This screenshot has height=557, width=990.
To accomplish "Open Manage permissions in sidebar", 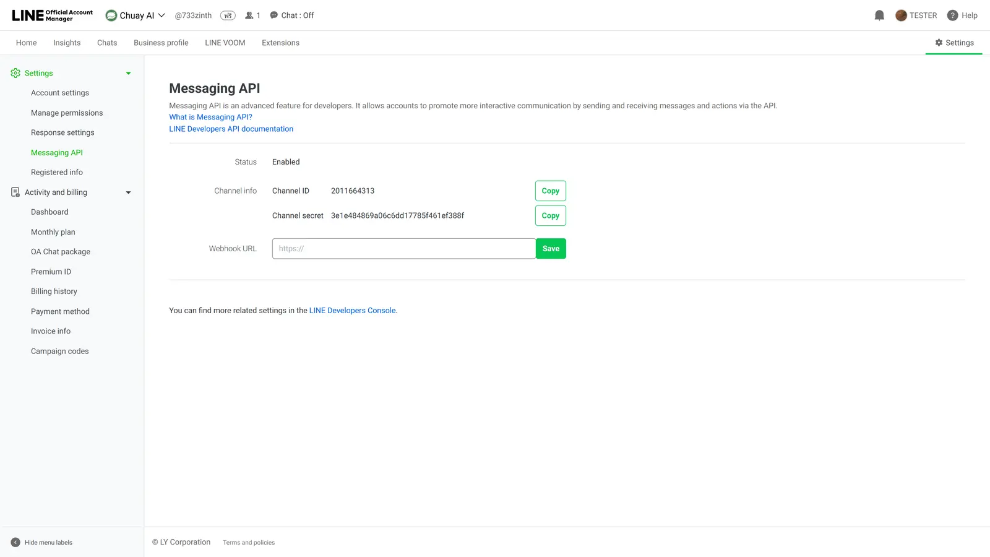I will pyautogui.click(x=67, y=113).
